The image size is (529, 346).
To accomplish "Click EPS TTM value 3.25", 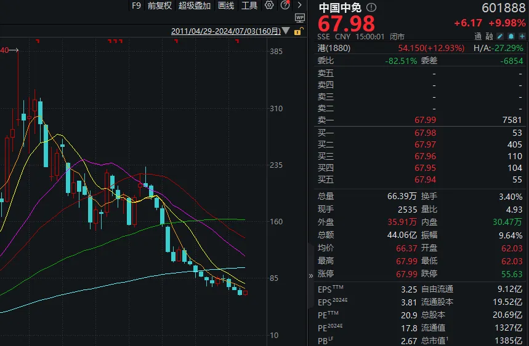I will tap(409, 289).
